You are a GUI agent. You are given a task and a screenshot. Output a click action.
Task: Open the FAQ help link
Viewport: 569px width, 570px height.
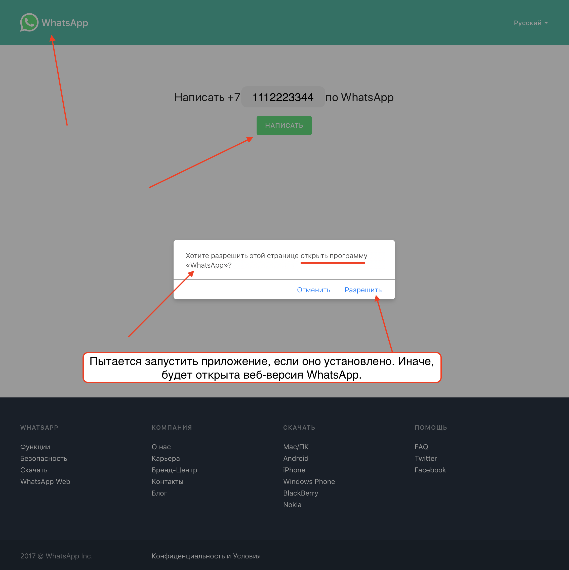(x=421, y=447)
